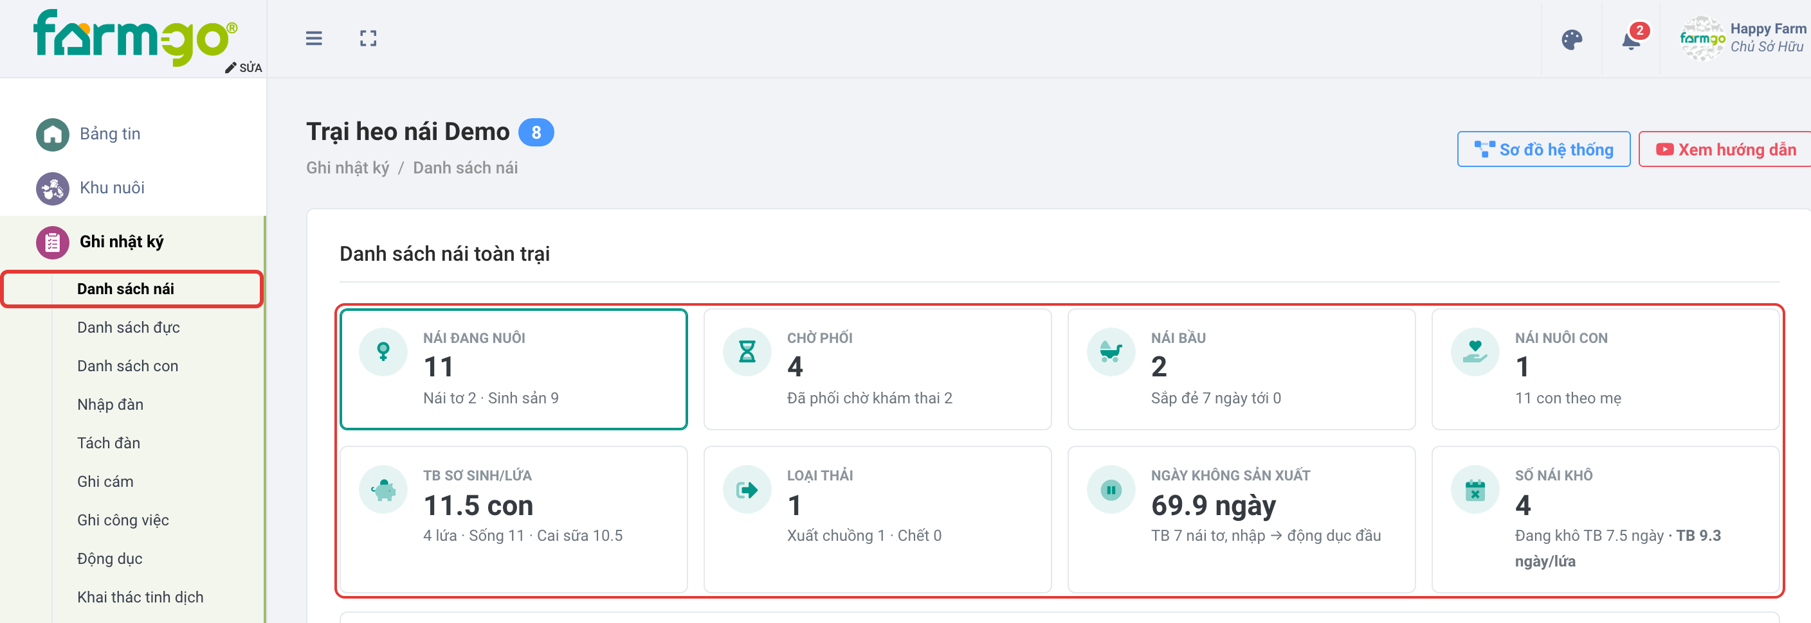1811x623 pixels.
Task: Click 'Đã phối chờ khám thai 2' text
Action: [x=869, y=398]
